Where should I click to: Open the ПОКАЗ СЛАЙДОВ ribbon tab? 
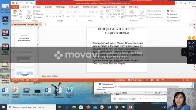point(90,7)
